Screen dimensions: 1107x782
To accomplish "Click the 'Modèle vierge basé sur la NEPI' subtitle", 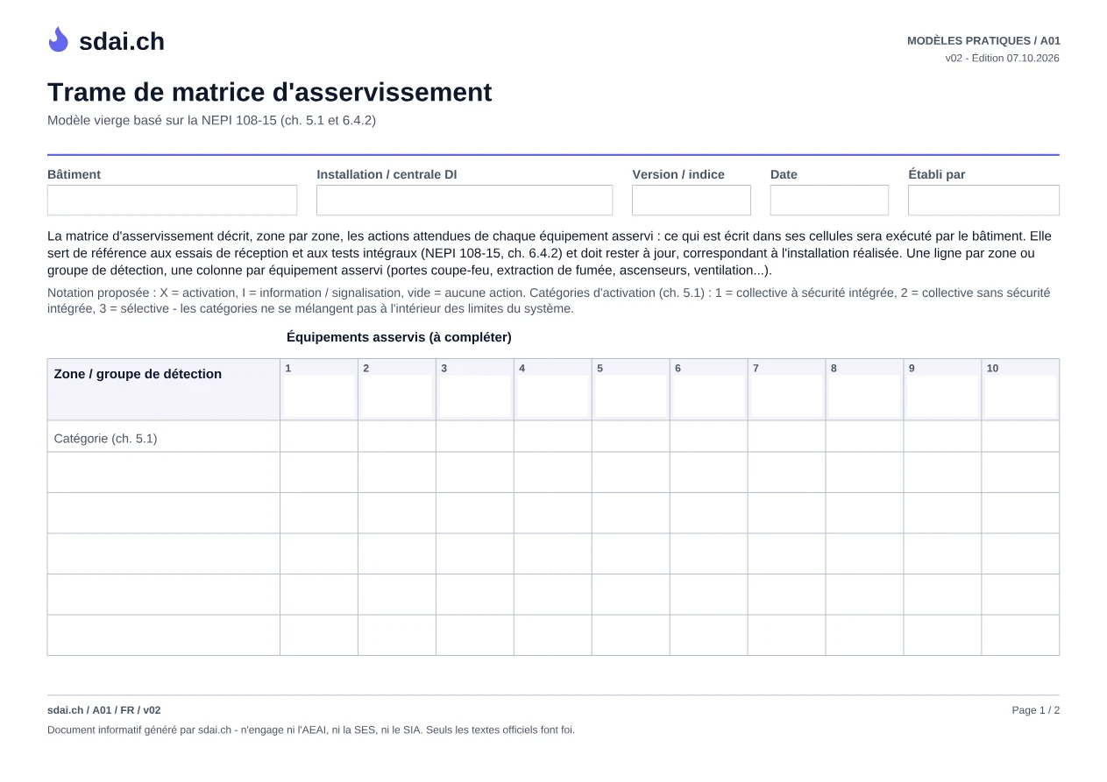I will pyautogui.click(x=211, y=120).
